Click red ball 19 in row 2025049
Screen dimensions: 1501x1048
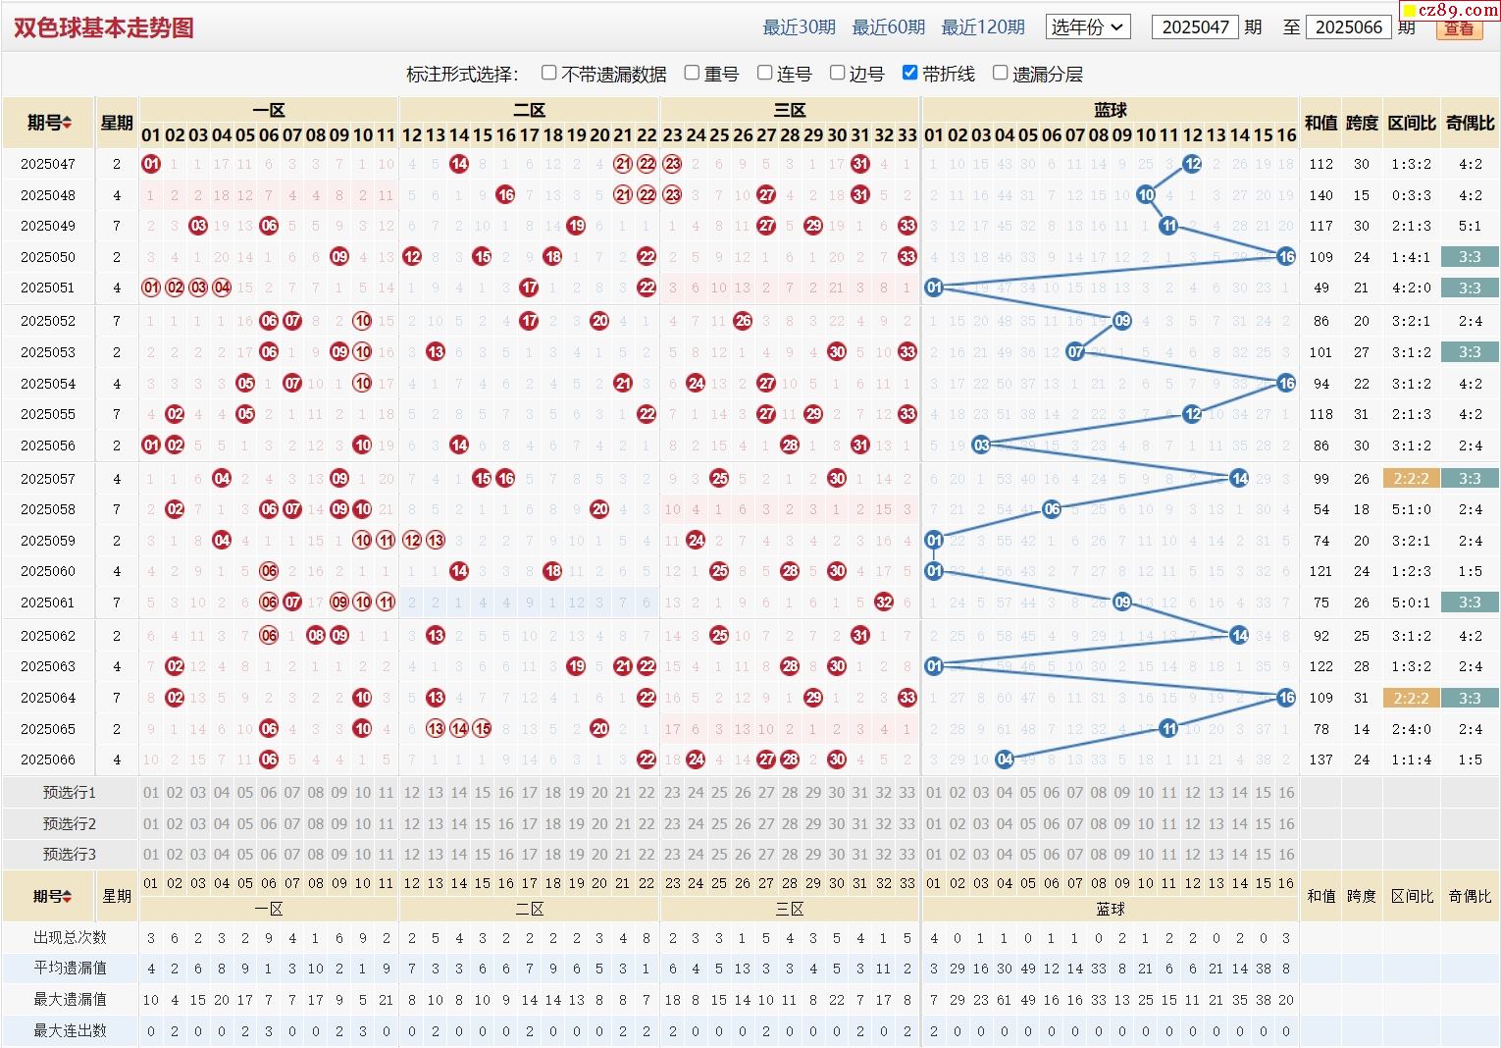(576, 226)
